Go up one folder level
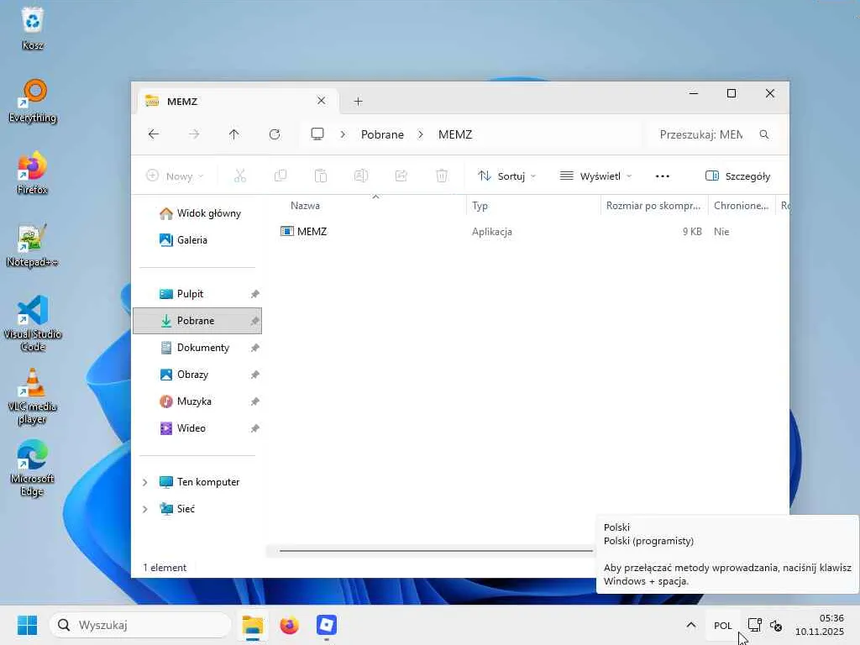860x645 pixels. tap(234, 134)
